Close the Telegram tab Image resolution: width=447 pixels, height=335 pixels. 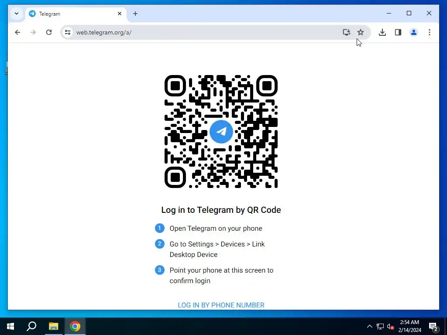(x=120, y=14)
